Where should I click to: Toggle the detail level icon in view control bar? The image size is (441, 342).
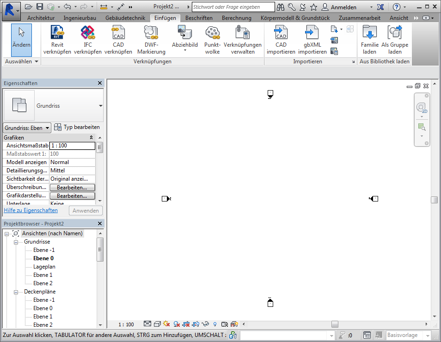(x=147, y=324)
